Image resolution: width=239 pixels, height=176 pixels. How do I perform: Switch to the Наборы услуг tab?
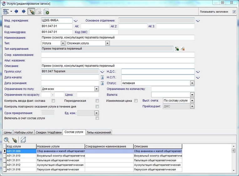pyautogui.click(x=24, y=132)
